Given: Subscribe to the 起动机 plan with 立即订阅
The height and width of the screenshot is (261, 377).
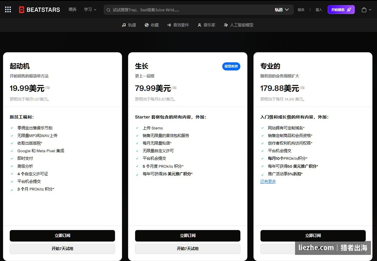Looking at the screenshot, I should coord(62,235).
